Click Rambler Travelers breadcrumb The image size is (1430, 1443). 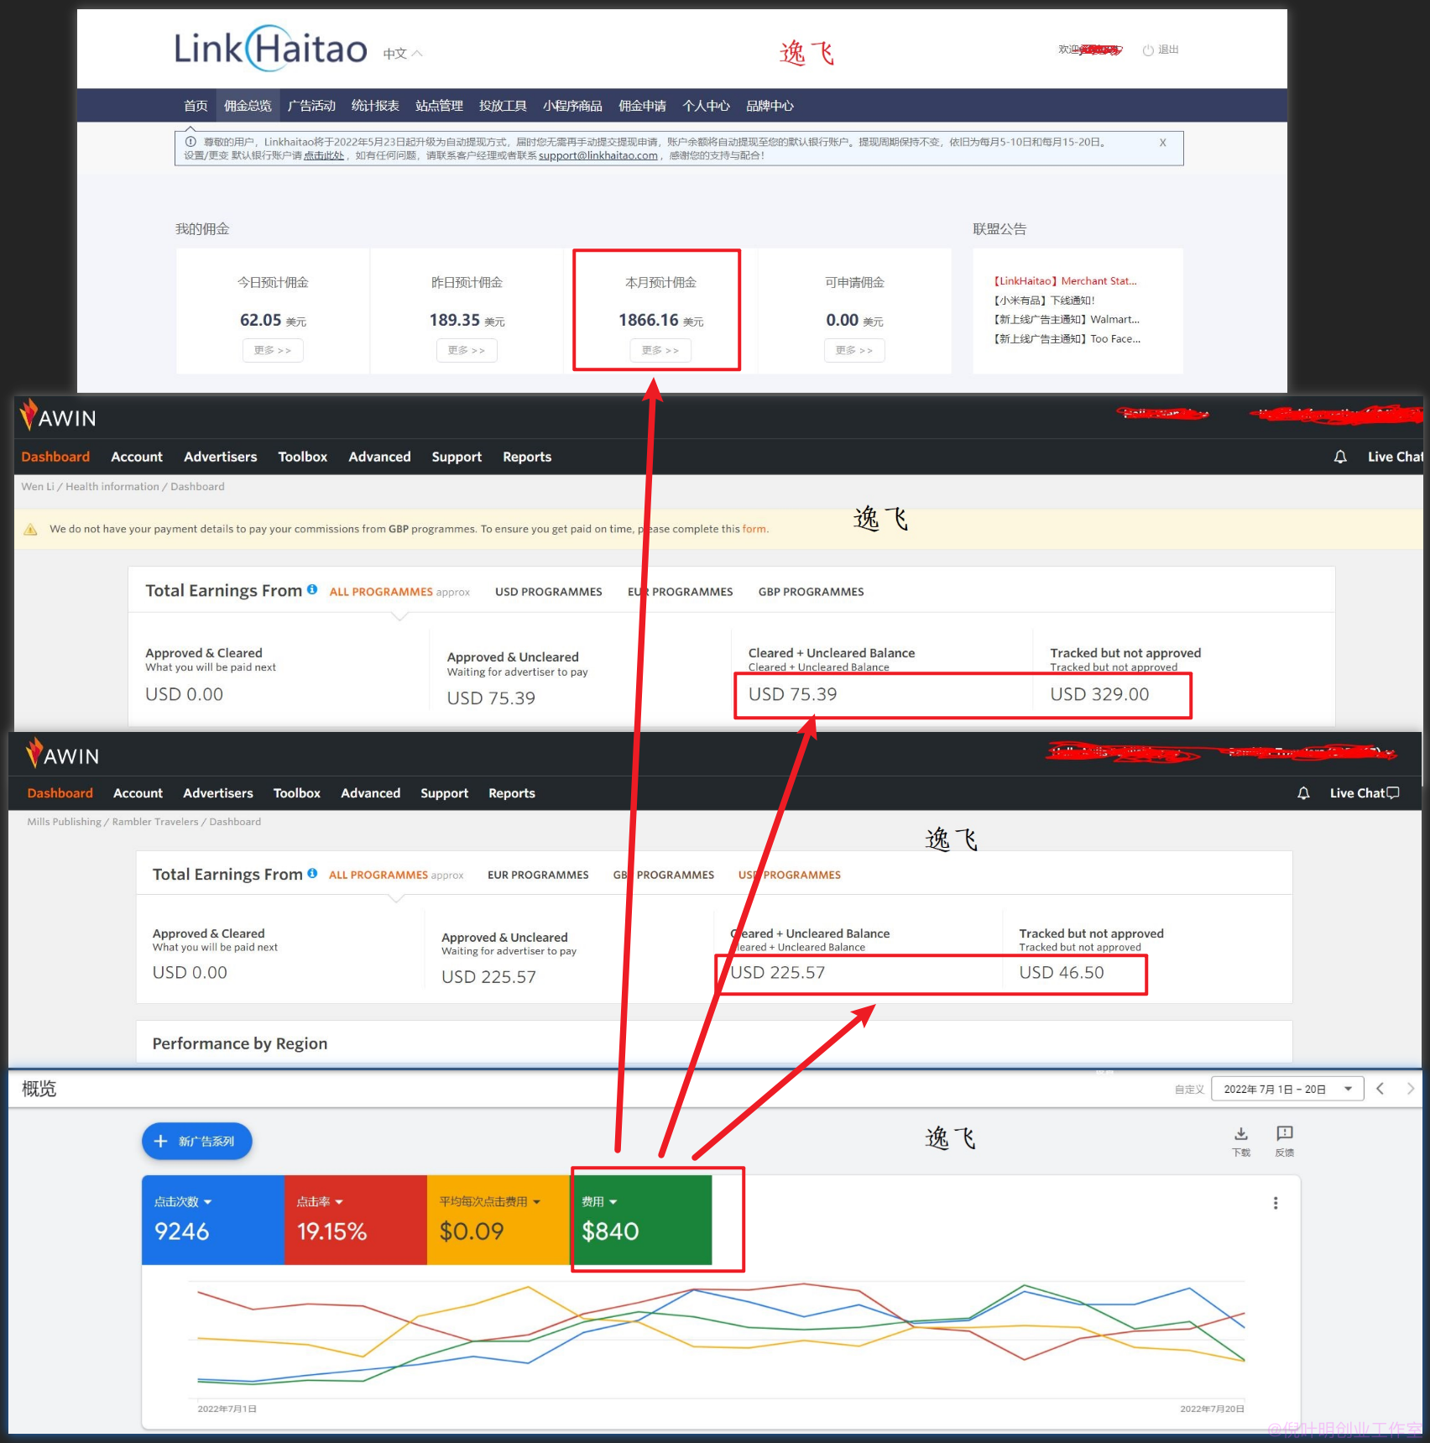[x=155, y=822]
